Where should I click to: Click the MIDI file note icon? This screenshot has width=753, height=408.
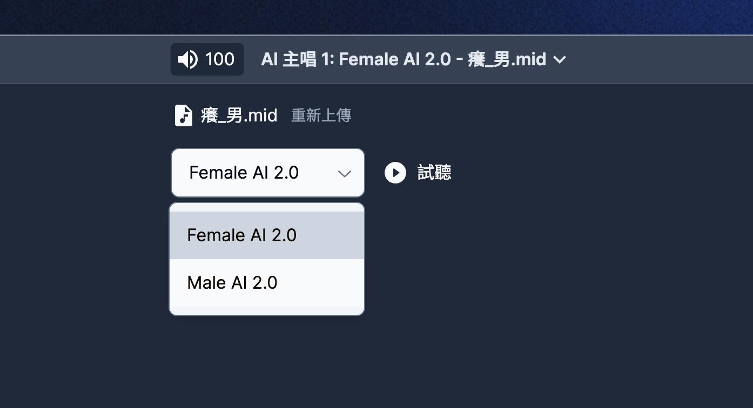point(184,115)
